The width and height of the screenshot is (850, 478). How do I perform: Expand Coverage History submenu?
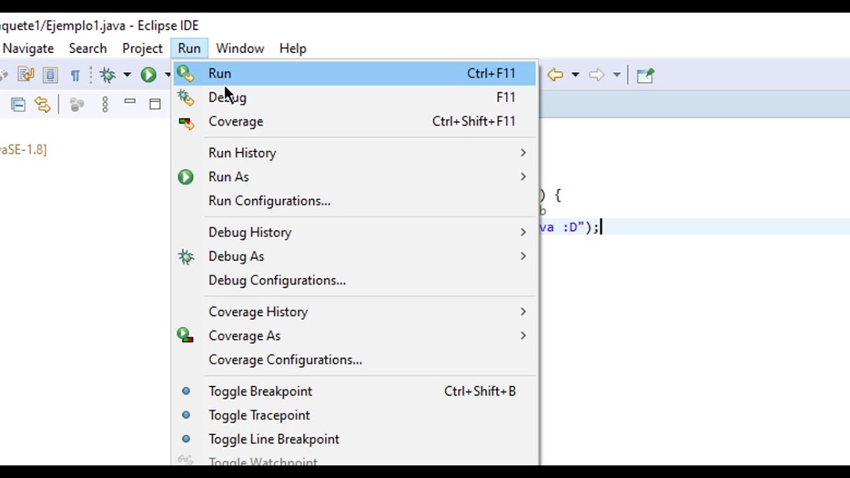[355, 312]
